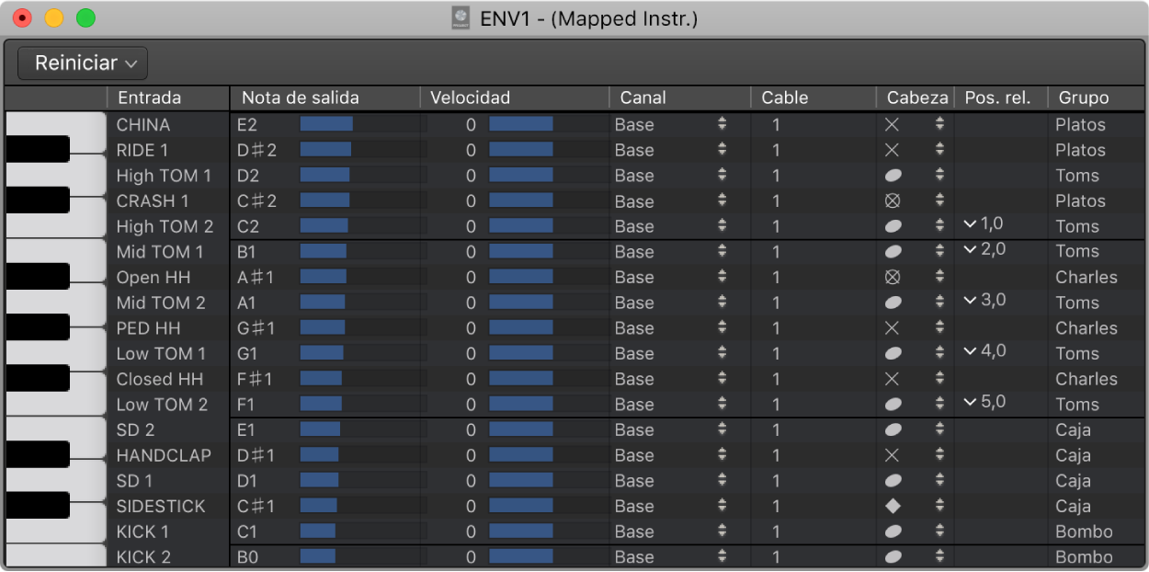Click the velocity value 0 for Low TOM 2
1149x572 pixels.
471,405
